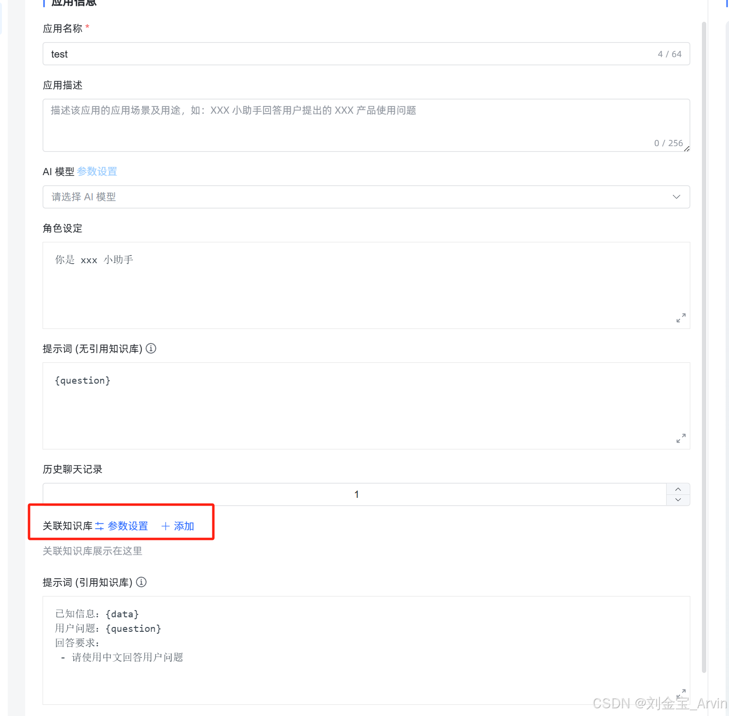Open the 请选择 AI 模型 dropdown
The width and height of the screenshot is (729, 716).
366,197
